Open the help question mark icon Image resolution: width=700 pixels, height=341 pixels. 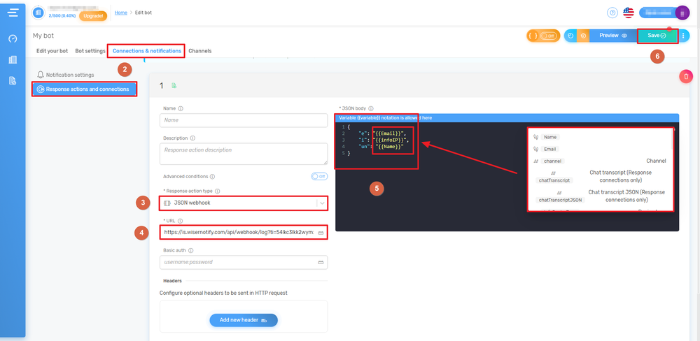(612, 13)
